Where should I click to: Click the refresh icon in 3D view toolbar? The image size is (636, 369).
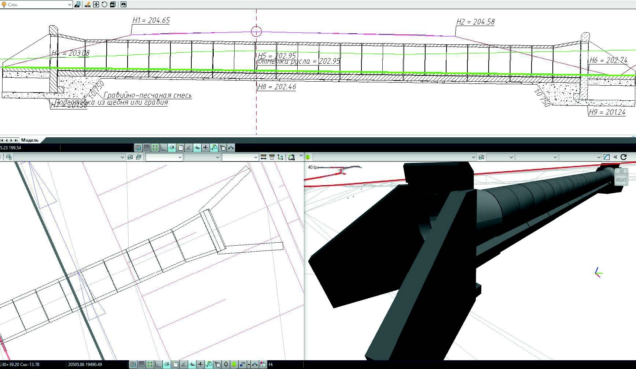tap(624, 157)
